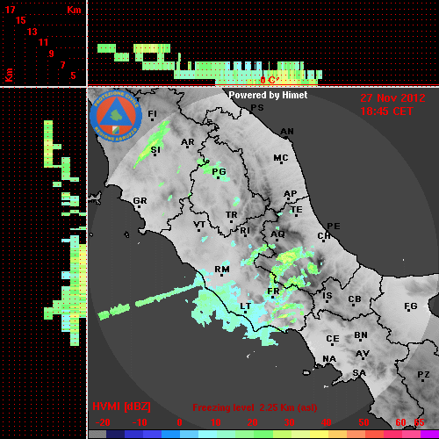Click the 'Powered by Himet' text

tap(268, 95)
